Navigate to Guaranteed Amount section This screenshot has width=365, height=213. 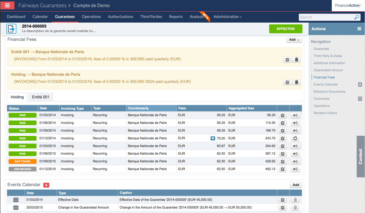tap(328, 70)
